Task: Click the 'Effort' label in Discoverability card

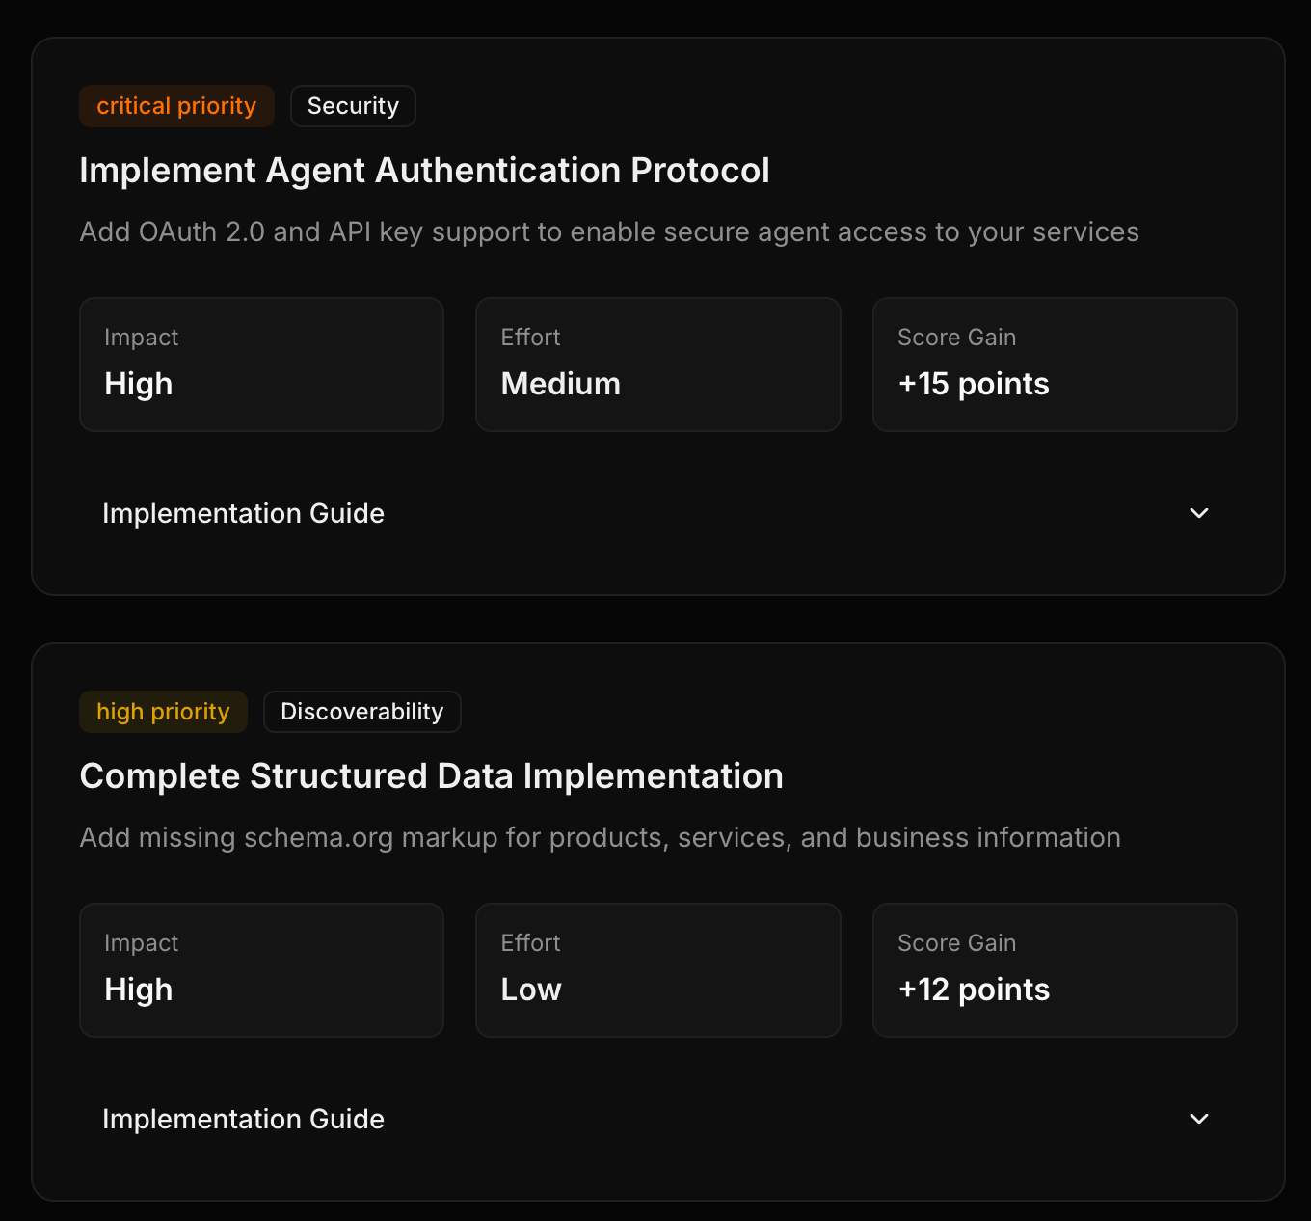Action: 530,943
